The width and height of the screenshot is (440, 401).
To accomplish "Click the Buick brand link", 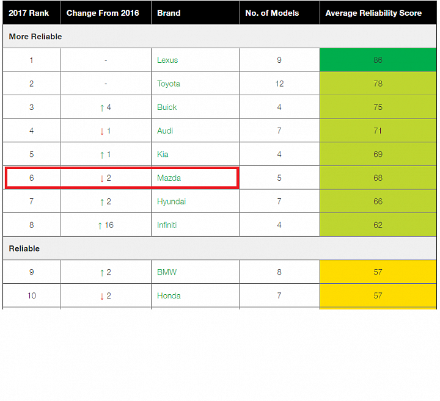I will click(x=167, y=107).
